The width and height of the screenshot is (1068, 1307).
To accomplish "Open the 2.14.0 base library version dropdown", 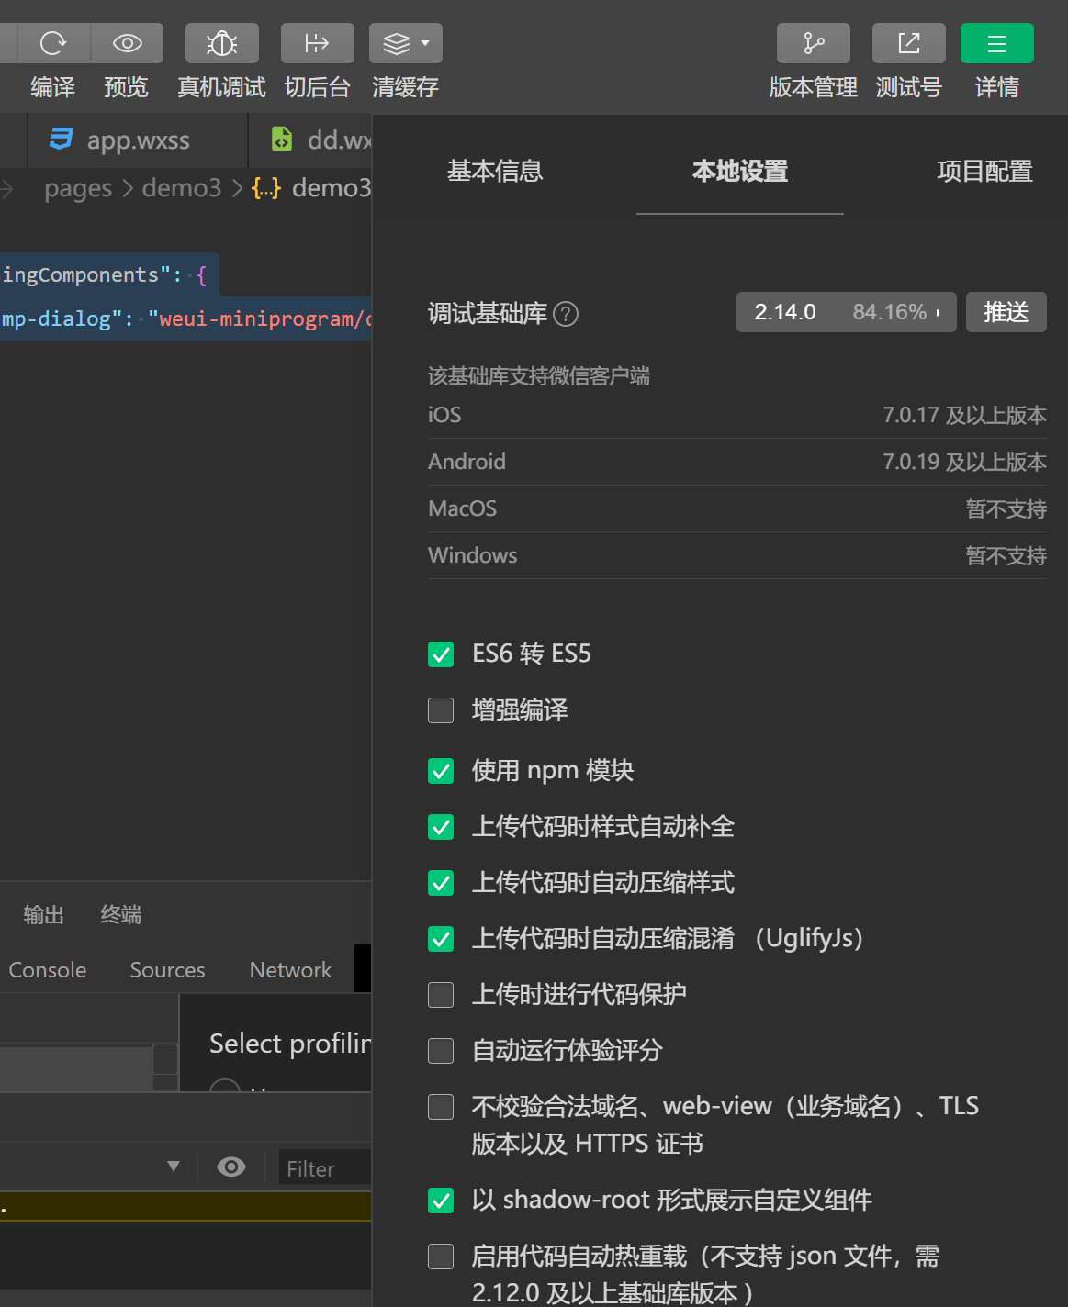I will tap(846, 312).
